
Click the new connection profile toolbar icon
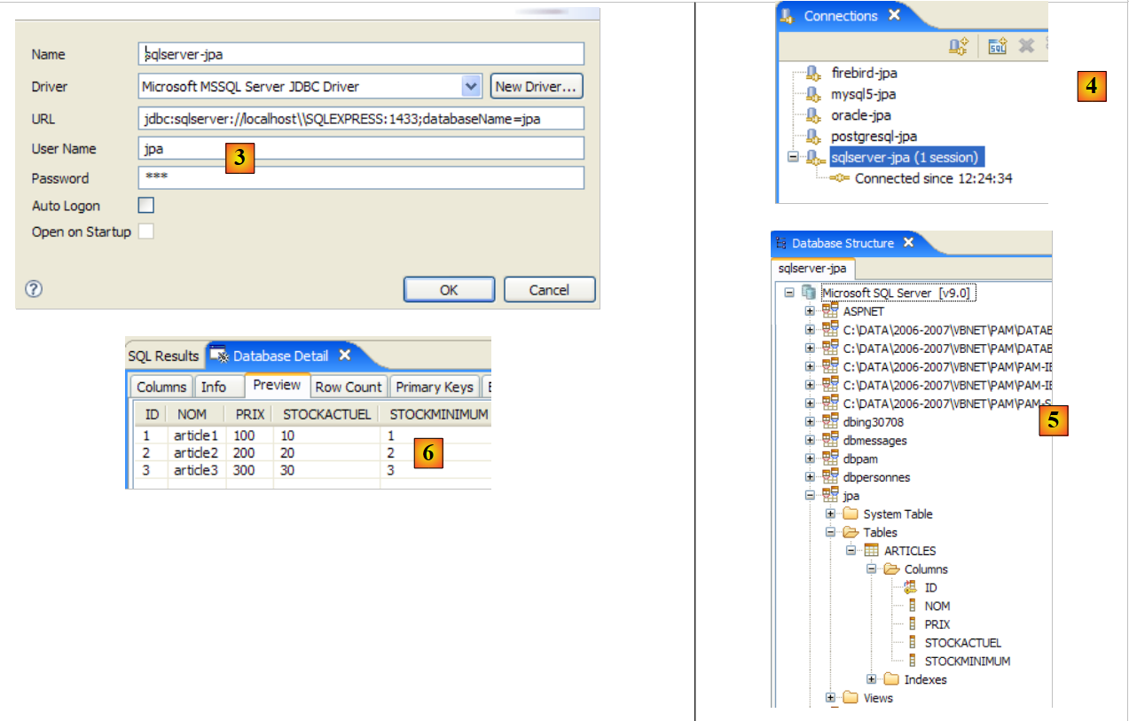click(958, 46)
